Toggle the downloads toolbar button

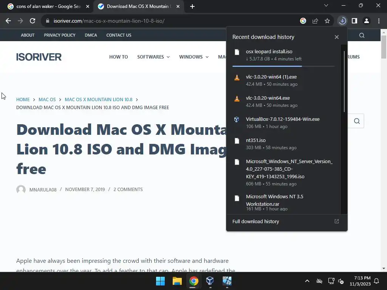[342, 21]
